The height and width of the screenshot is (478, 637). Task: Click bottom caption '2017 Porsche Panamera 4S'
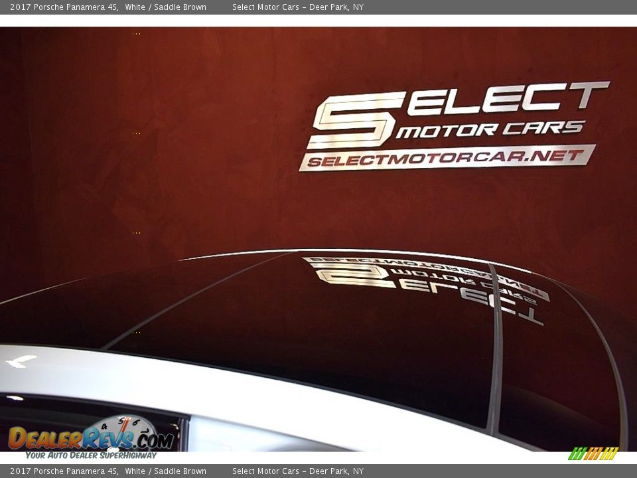[x=64, y=471]
